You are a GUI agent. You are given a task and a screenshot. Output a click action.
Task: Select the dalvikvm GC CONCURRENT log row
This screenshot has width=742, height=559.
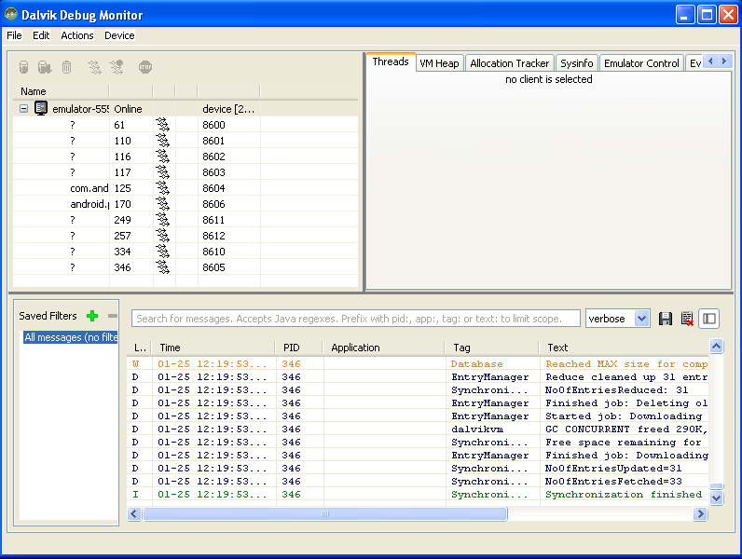coord(419,429)
